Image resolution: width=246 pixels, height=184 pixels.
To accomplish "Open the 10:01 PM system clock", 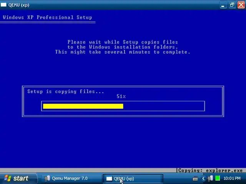I will (232, 178).
